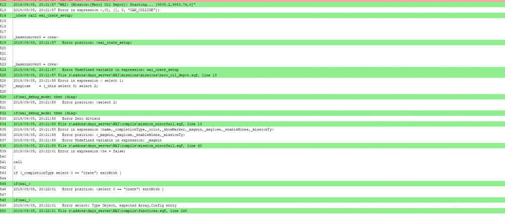
Task: Click line number 541 beside "call"
Action: [x=4, y=162]
